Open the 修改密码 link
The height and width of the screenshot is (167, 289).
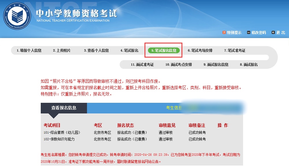click(259, 33)
